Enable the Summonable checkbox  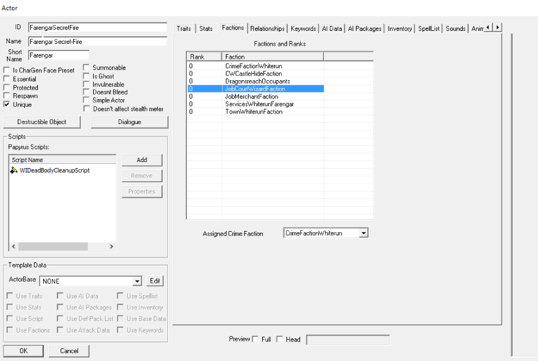[87, 67]
